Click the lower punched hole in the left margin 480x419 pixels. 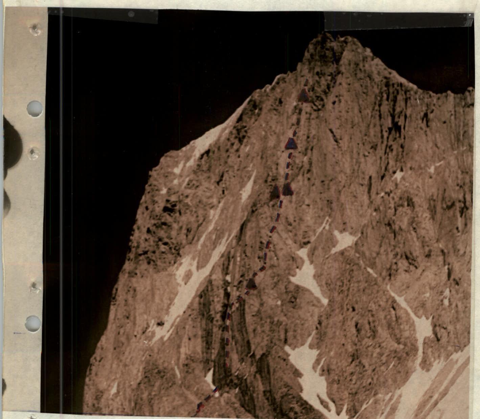(33, 324)
